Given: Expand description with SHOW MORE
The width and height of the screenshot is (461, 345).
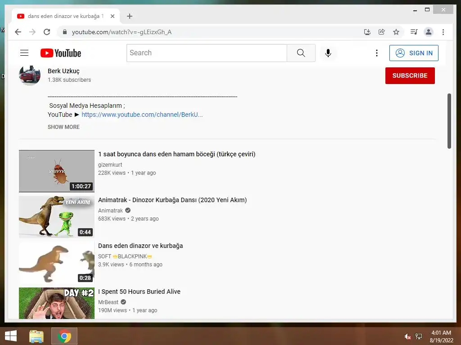Looking at the screenshot, I should pos(63,127).
